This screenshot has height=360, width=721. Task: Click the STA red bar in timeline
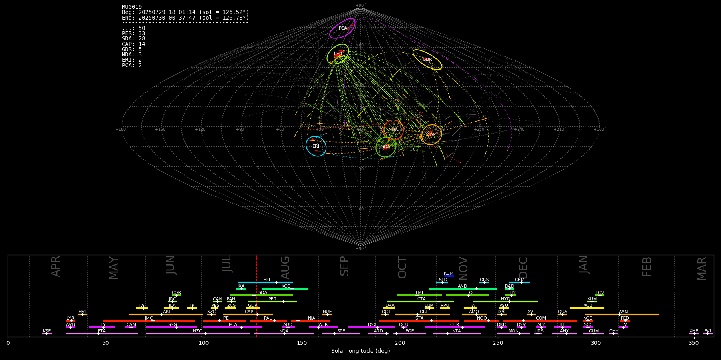(x=420, y=321)
